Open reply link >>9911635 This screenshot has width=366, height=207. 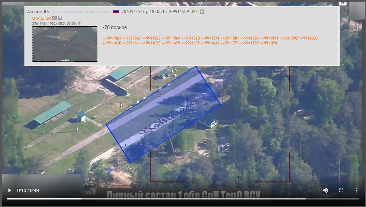pyautogui.click(x=190, y=43)
